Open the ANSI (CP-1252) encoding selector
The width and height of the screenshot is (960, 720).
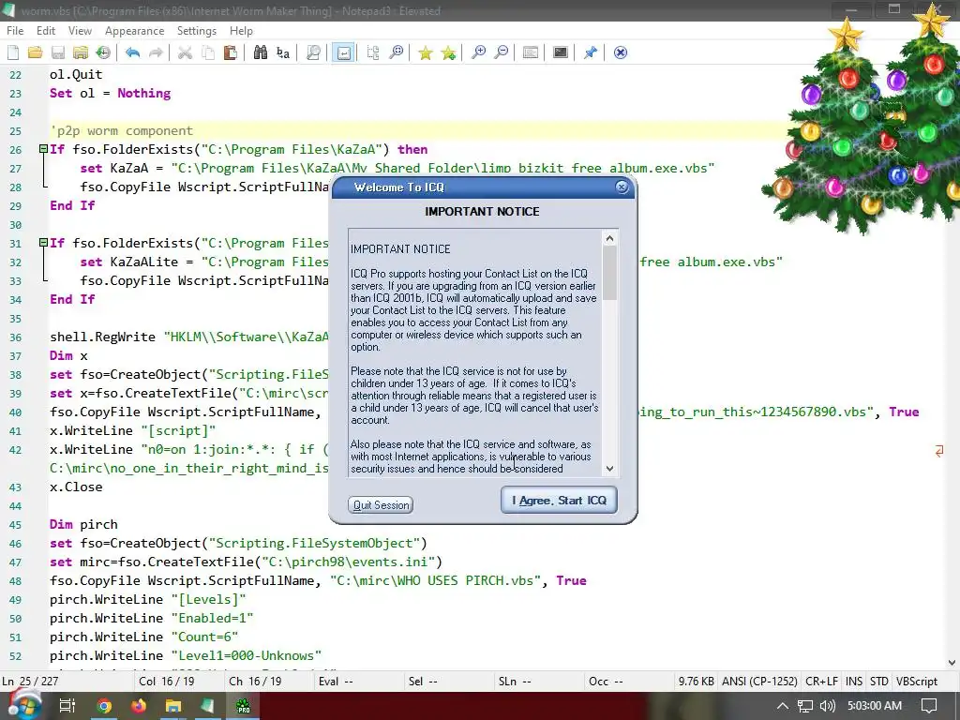pos(759,682)
